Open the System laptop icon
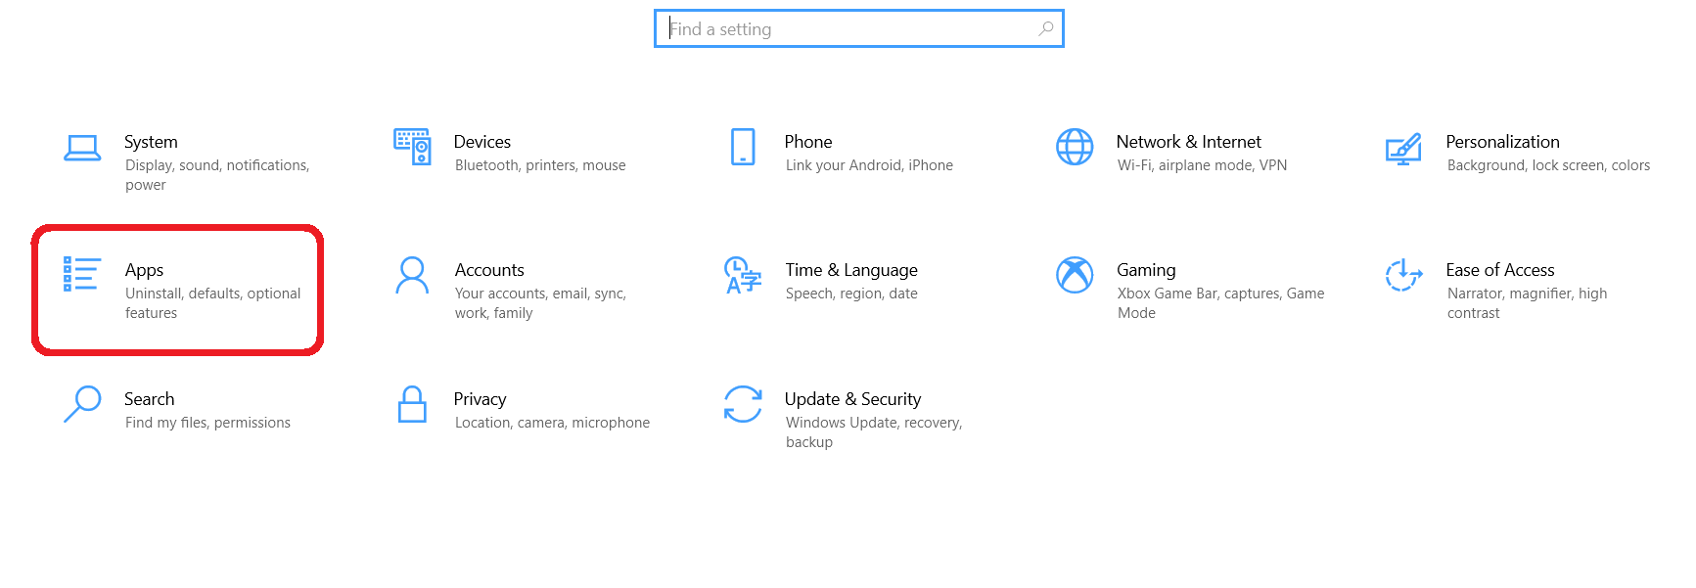Image resolution: width=1696 pixels, height=588 pixels. 82,148
